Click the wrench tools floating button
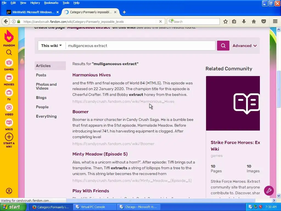The image size is (281, 211). click(x=269, y=191)
